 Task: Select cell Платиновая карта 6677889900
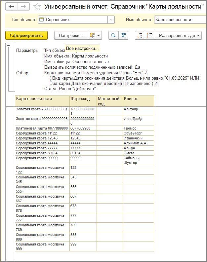click(42, 128)
